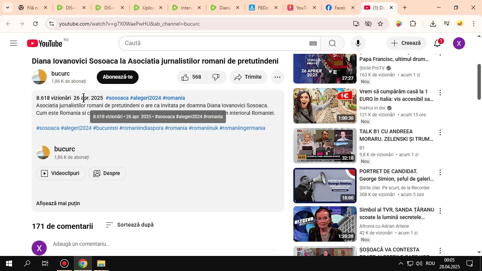Open channel Videoclipuri button
The image size is (482, 271).
61,174
